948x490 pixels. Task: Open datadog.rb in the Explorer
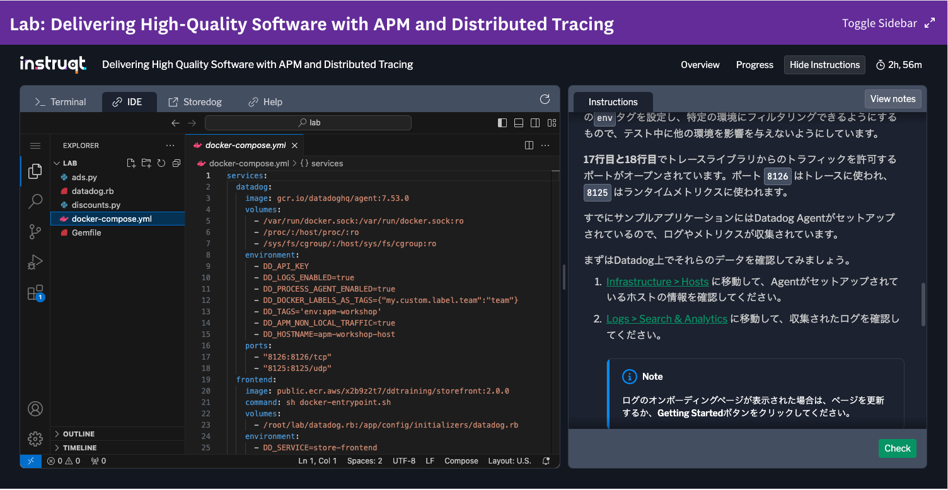pyautogui.click(x=117, y=191)
